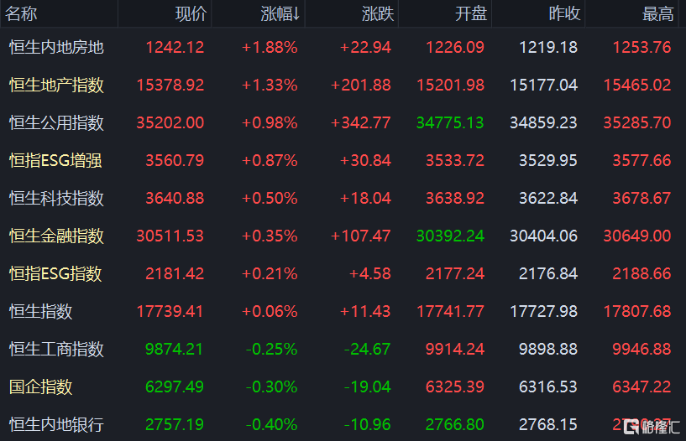This screenshot has height=441, width=686.
Task: Click opening price 30392.24
Action: click(450, 236)
